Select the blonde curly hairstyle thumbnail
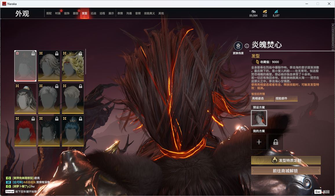Screen dimensions: 335x196 [73, 66]
